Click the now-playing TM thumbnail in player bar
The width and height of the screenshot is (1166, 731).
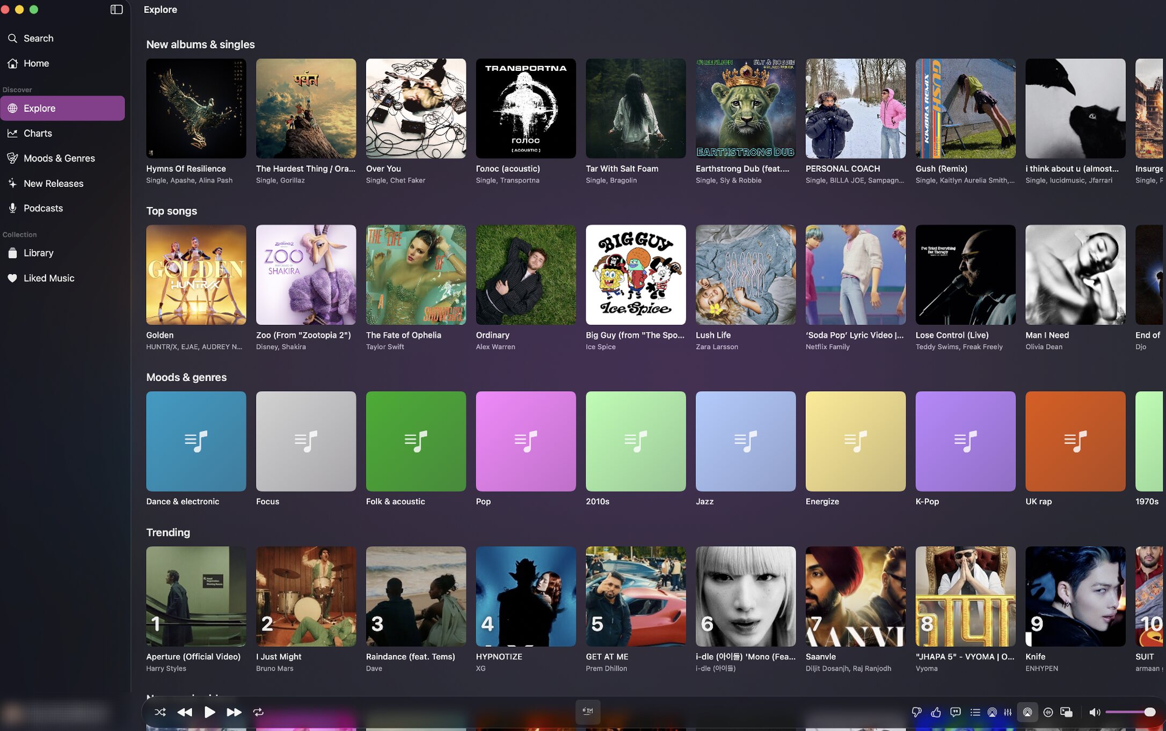(587, 712)
